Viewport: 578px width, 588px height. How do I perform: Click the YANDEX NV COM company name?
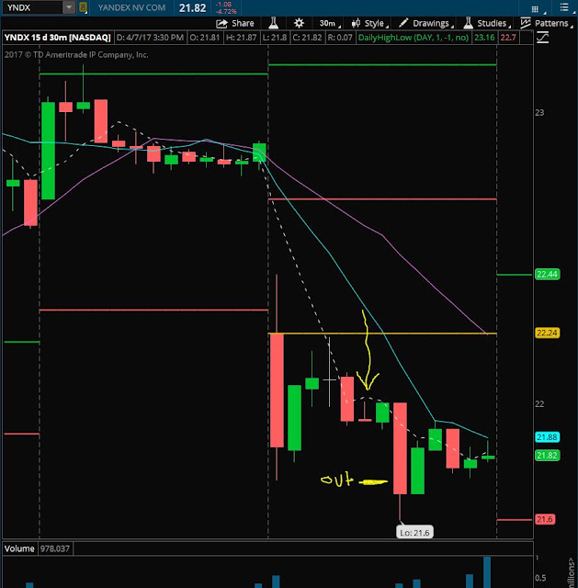131,7
